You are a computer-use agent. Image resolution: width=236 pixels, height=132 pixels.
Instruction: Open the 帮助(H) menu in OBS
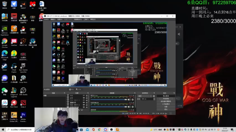click(93, 19)
